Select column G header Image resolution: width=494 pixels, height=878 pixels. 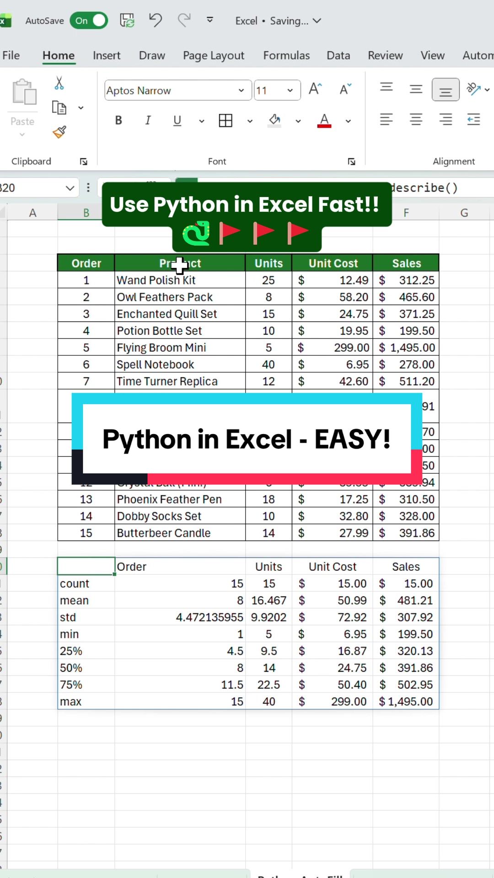tap(464, 213)
